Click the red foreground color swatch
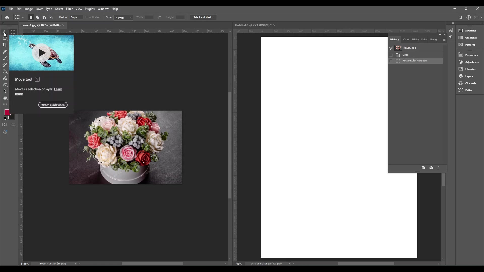This screenshot has height=272, width=484. 7,112
